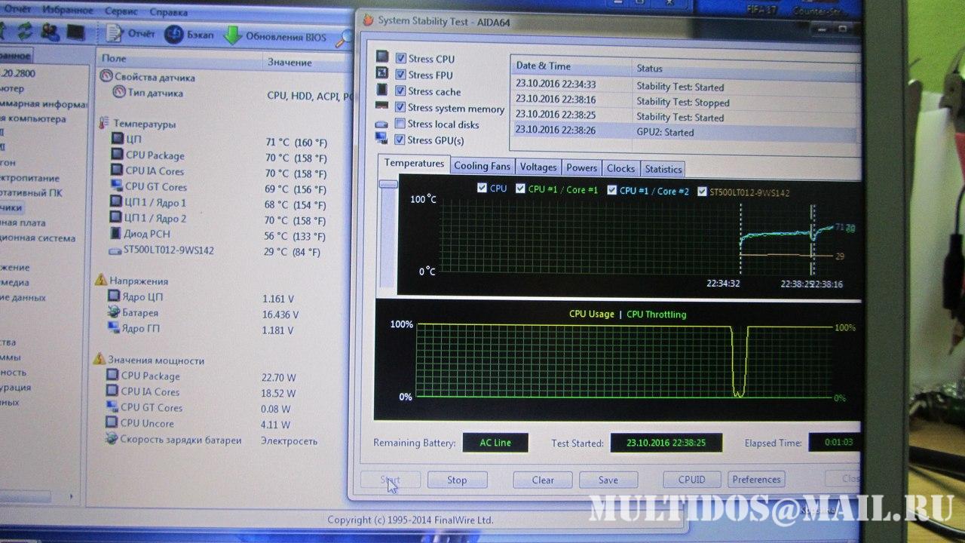Image resolution: width=965 pixels, height=543 pixels.
Task: Click the Preferences button
Action: point(756,480)
